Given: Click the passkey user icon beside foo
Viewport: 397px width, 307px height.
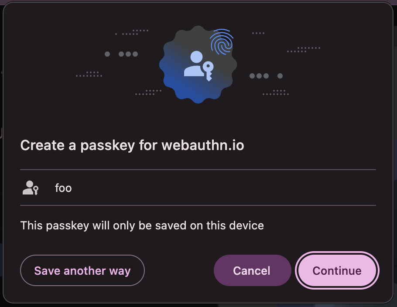Looking at the screenshot, I should pos(30,188).
